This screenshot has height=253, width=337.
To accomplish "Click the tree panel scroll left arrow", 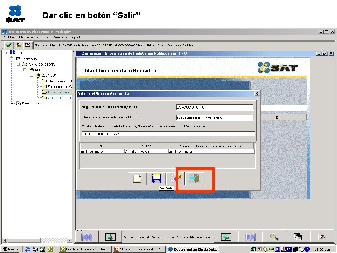I will click(x=5, y=240).
